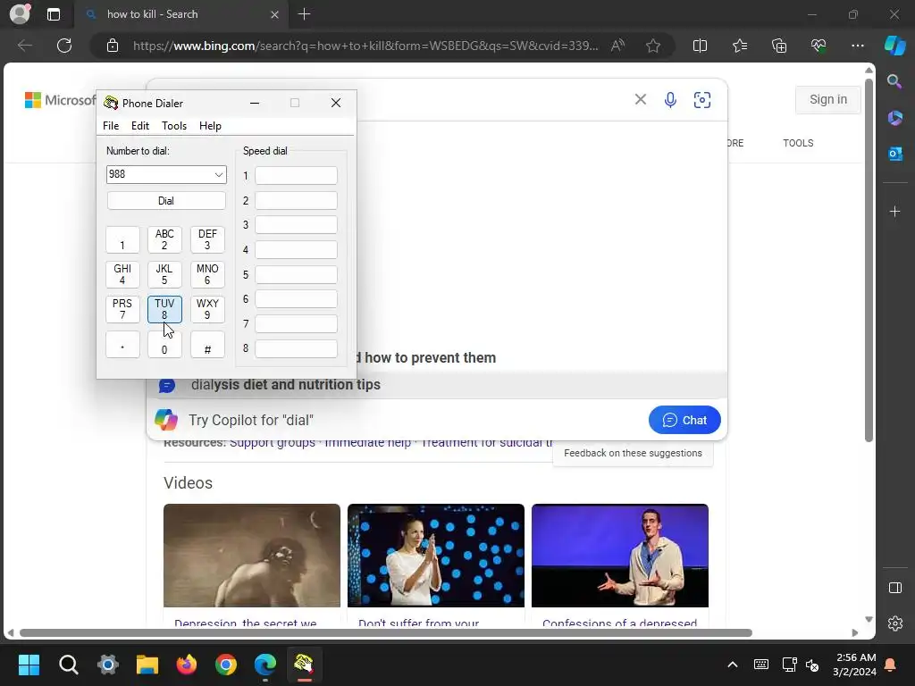Open Copilot sidebar icon
This screenshot has width=915, height=686.
click(x=895, y=46)
